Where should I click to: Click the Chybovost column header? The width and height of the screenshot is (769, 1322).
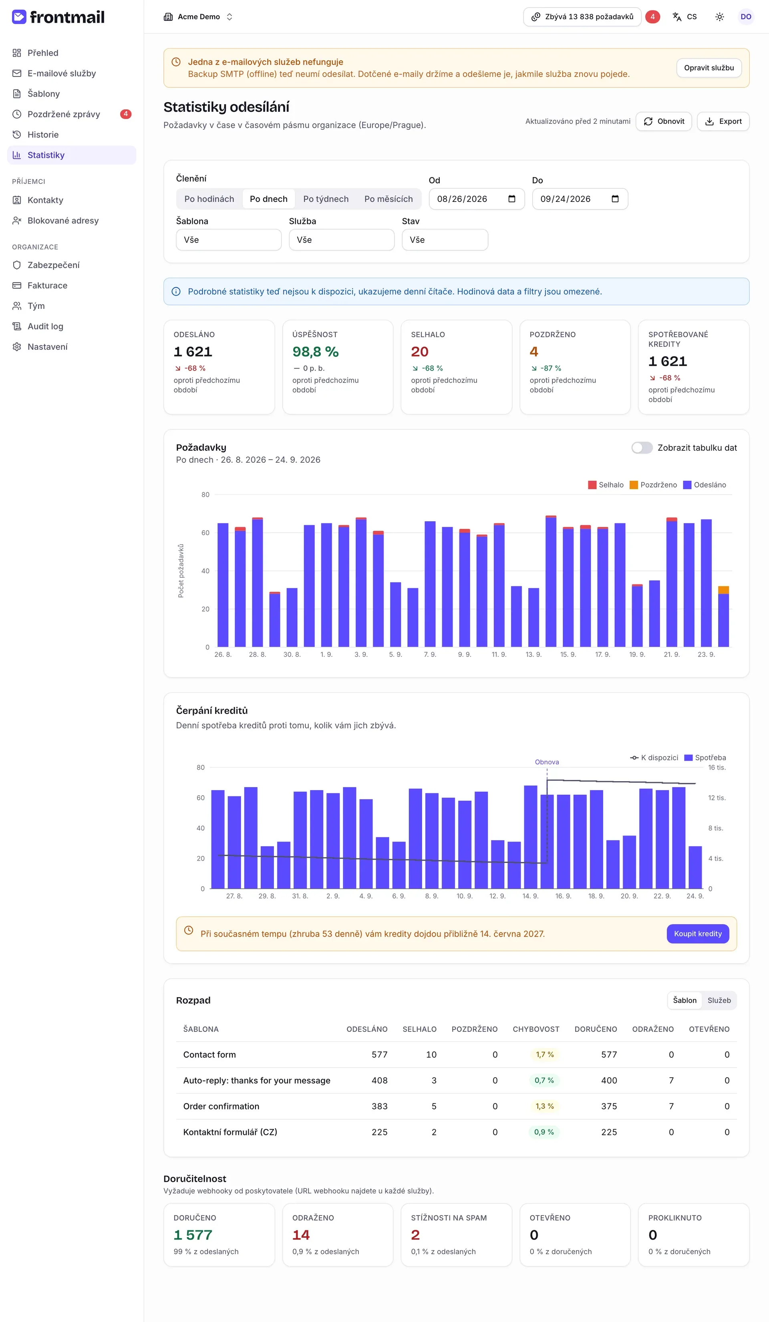(x=535, y=1030)
